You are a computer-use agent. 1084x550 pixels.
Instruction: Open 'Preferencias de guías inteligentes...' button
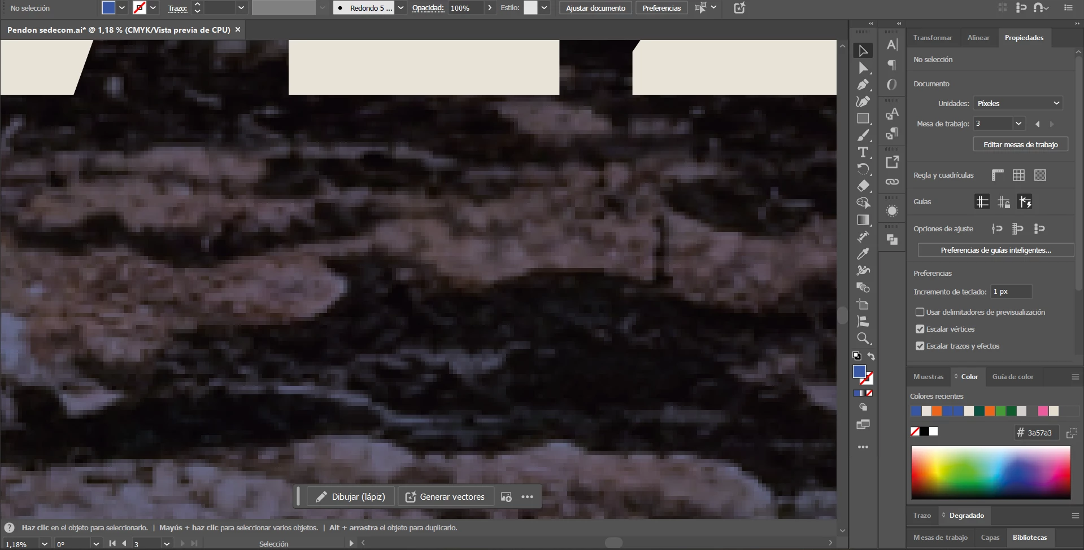996,250
